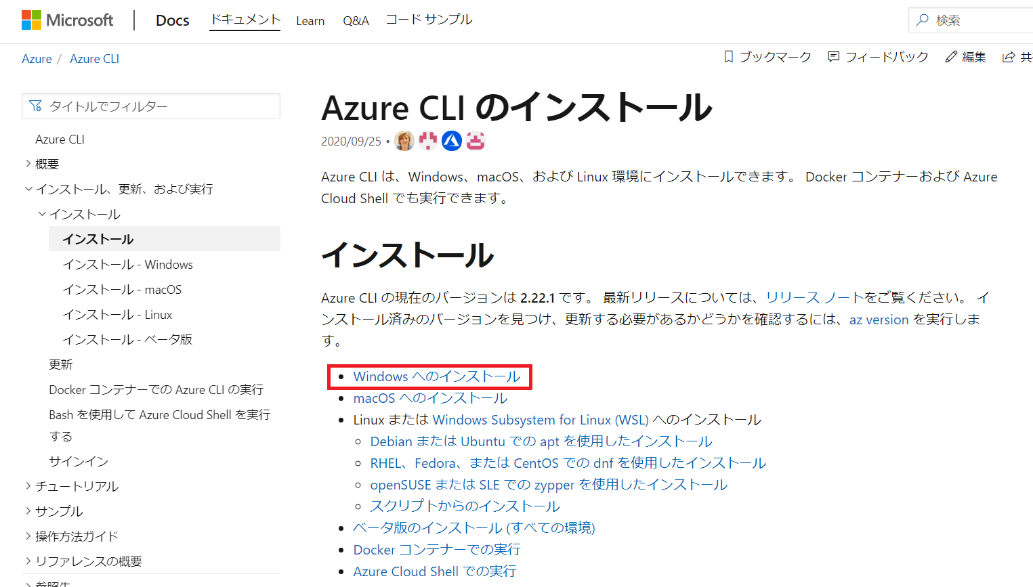Open the Learn nav item
This screenshot has width=1033, height=587.
pos(310,21)
